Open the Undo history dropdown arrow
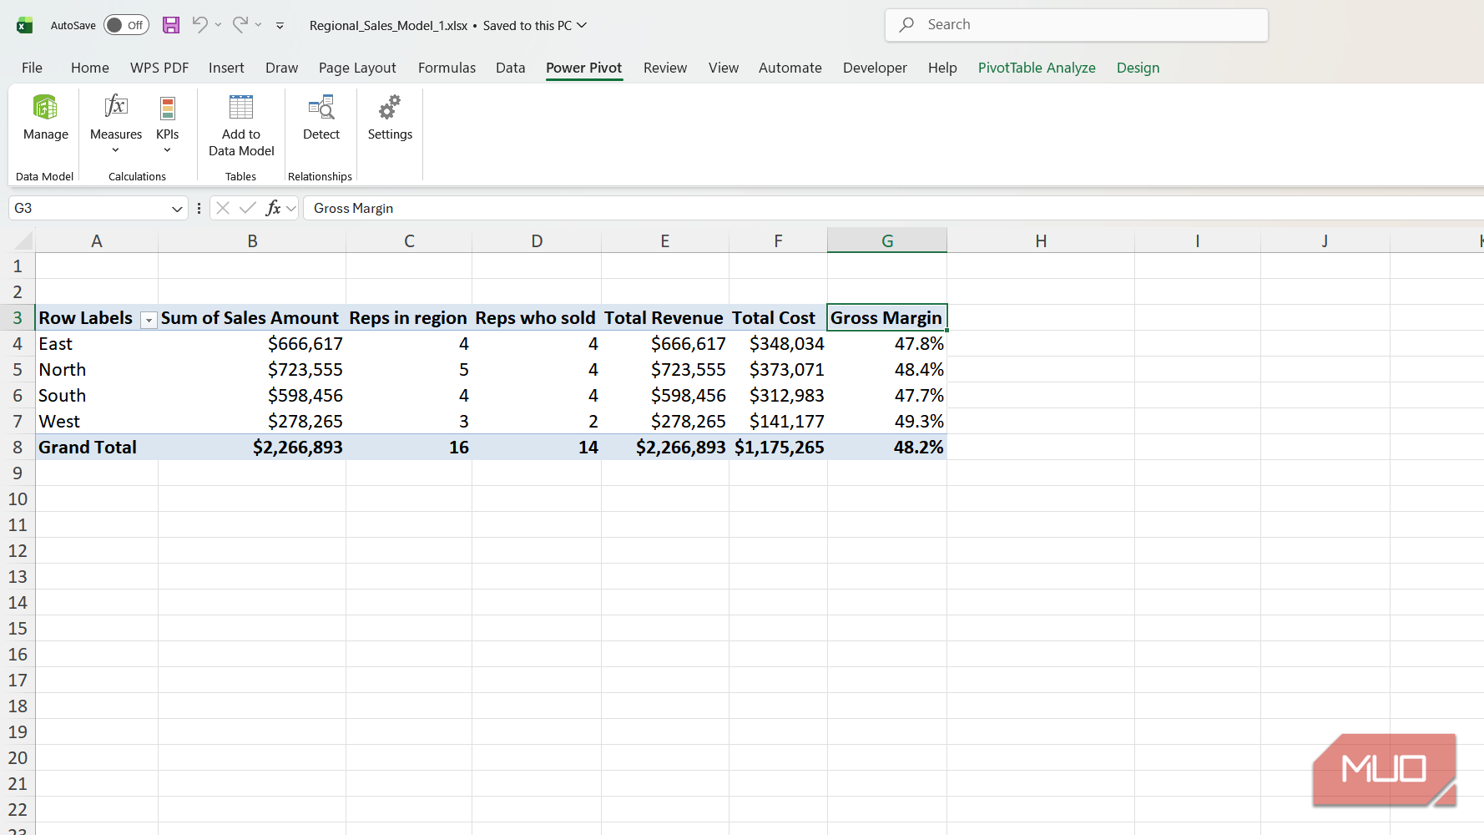This screenshot has height=835, width=1484. [218, 25]
